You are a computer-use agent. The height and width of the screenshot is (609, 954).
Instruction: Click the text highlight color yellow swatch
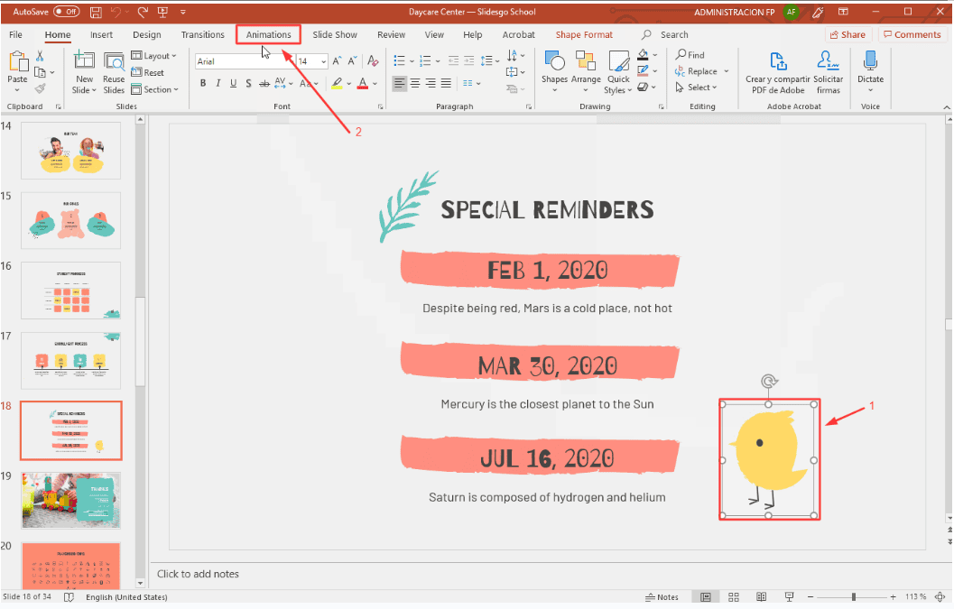point(337,83)
